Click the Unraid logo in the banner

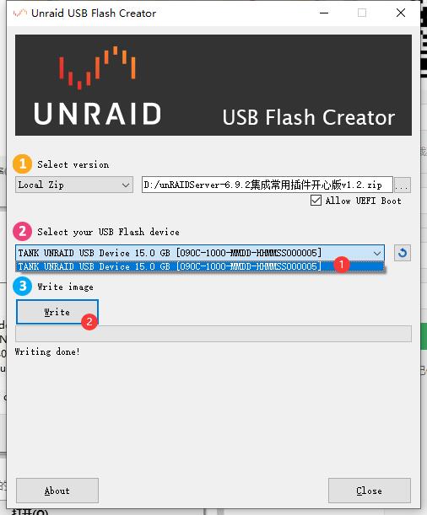[97, 85]
